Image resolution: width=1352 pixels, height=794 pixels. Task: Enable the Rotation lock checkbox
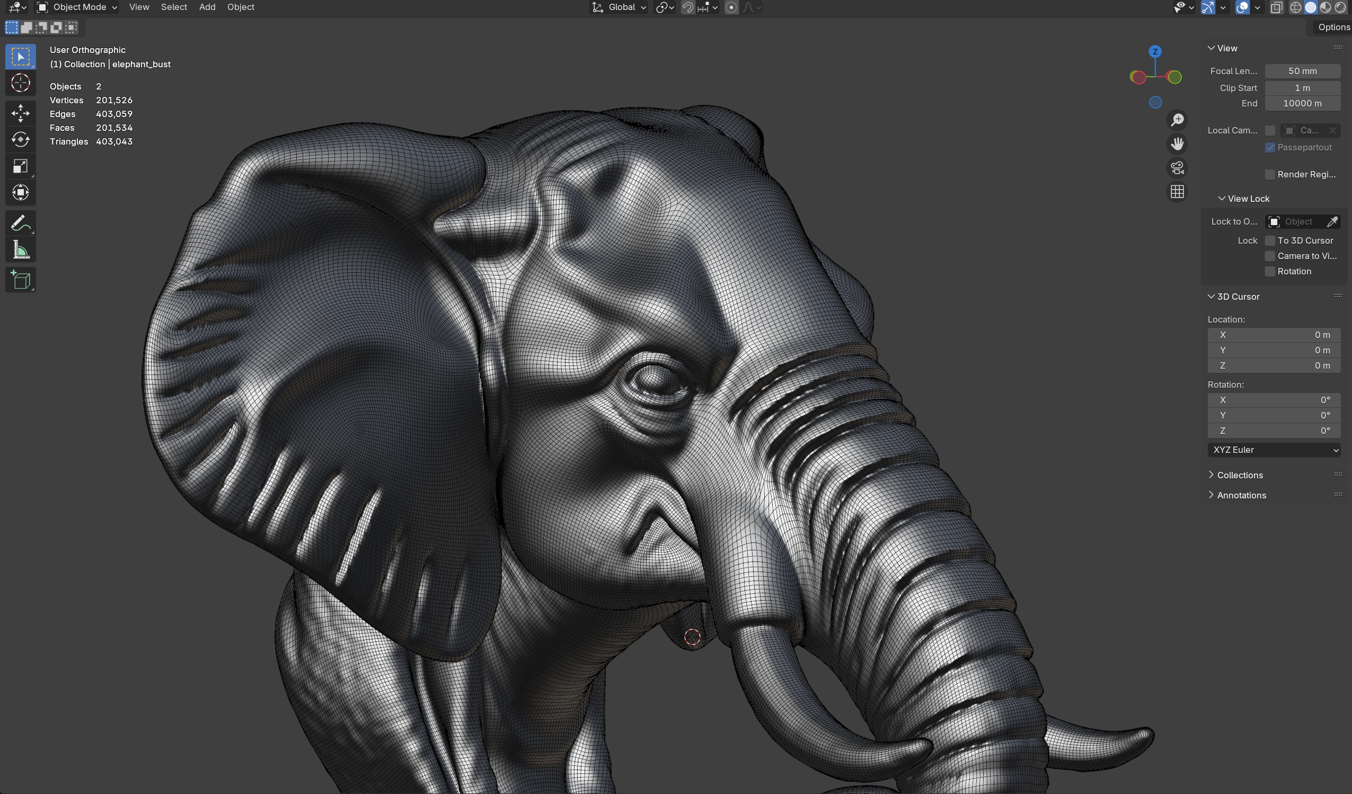coord(1270,272)
